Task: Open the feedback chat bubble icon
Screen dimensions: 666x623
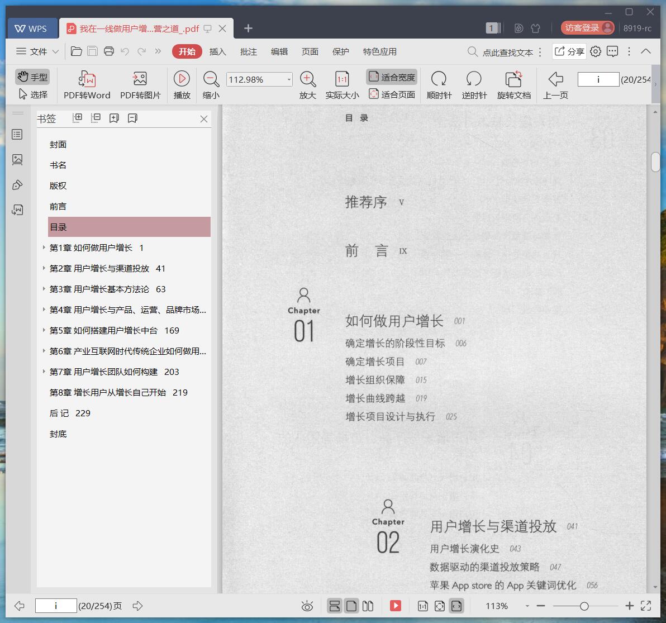Action: click(x=612, y=51)
